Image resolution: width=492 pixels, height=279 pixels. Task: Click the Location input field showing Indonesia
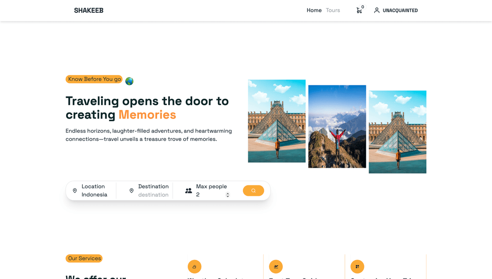[94, 195]
